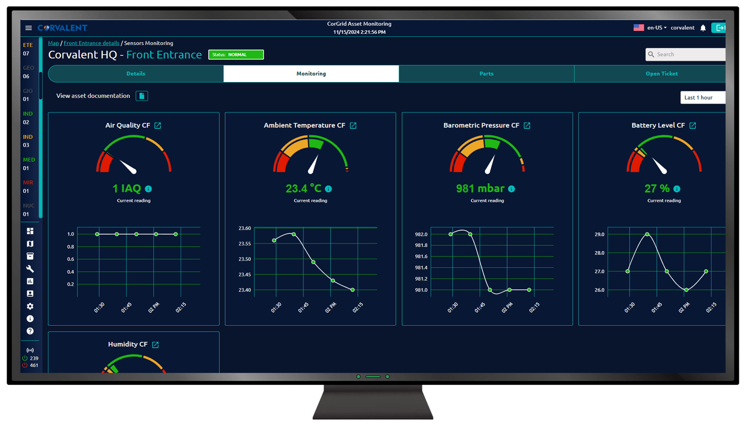The image size is (746, 426).
Task: Expand the en-US language dropdown
Action: pos(657,28)
